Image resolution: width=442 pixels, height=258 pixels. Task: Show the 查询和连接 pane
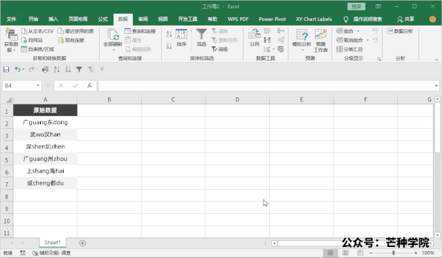click(x=140, y=31)
